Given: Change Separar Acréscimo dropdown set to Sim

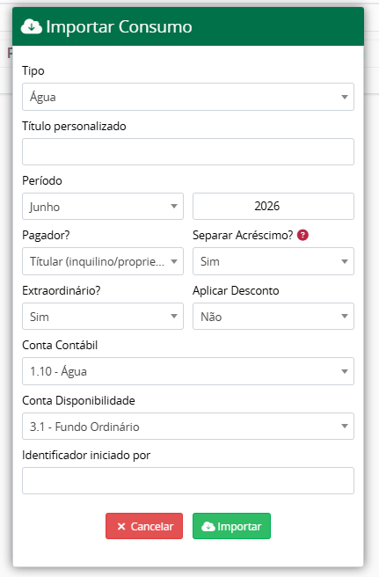Looking at the screenshot, I should tap(273, 261).
